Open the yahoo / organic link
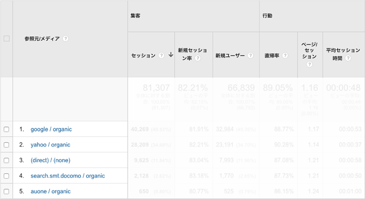The height and width of the screenshot is (199, 365). coord(50,145)
